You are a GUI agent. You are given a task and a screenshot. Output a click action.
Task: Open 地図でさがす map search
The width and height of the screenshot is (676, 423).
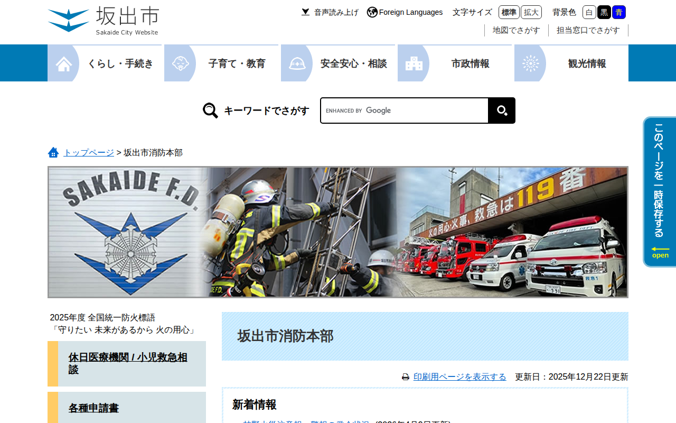517,30
